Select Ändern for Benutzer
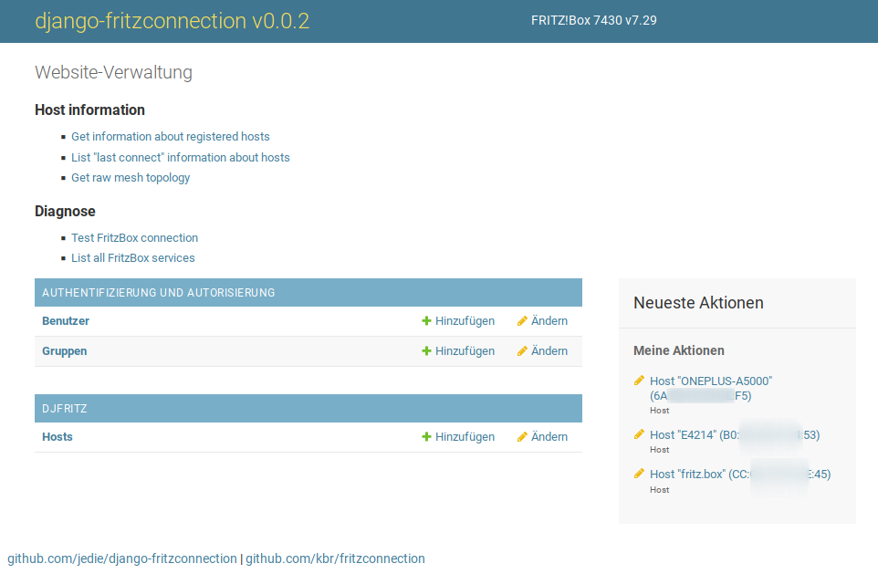Image resolution: width=878 pixels, height=574 pixels. click(549, 321)
